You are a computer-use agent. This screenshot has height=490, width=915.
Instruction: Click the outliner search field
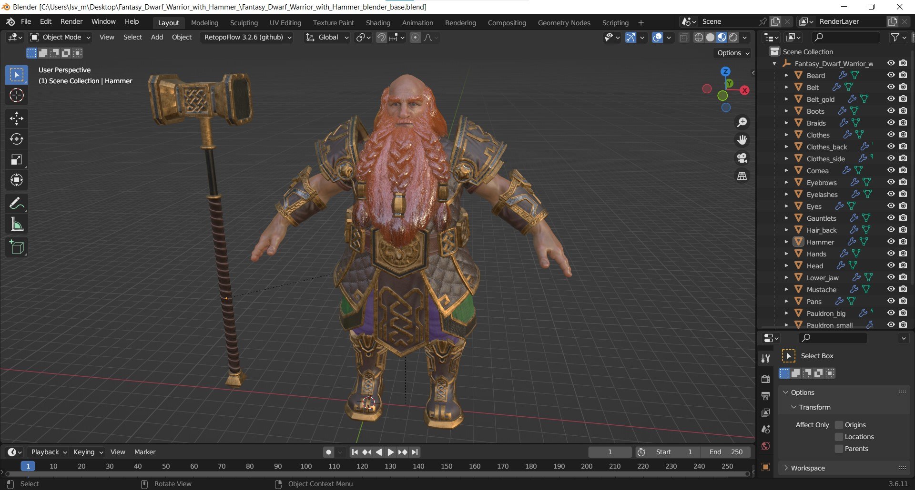846,37
